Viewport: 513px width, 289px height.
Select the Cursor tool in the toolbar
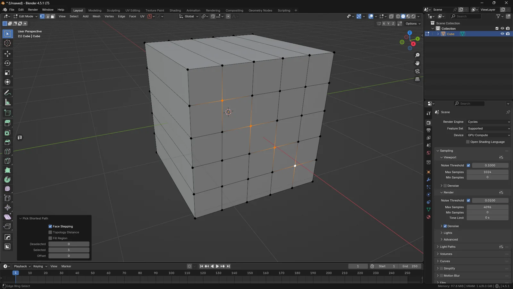pyautogui.click(x=7, y=43)
